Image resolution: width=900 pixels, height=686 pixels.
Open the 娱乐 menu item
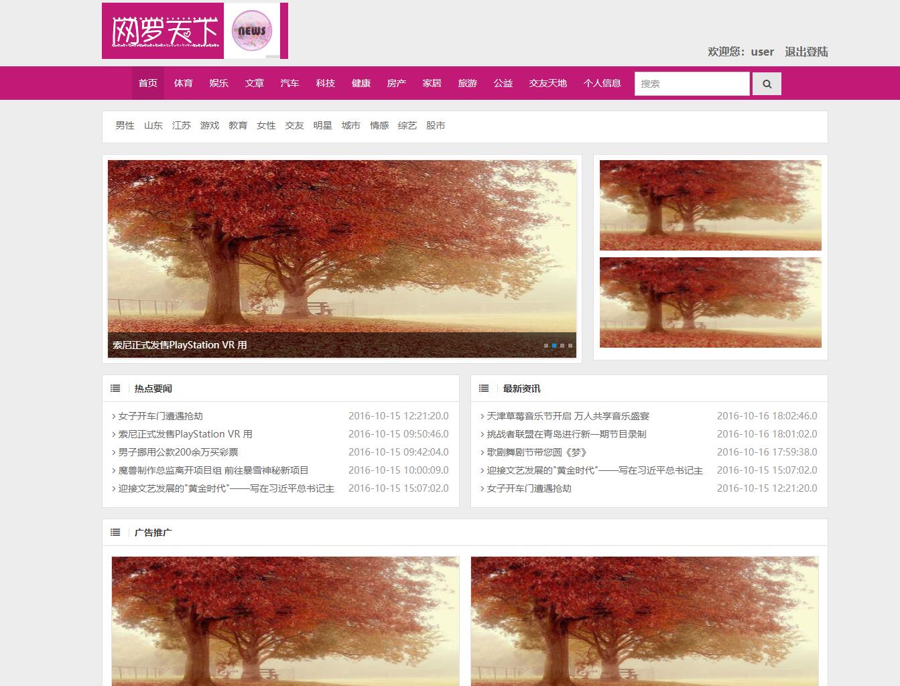219,83
